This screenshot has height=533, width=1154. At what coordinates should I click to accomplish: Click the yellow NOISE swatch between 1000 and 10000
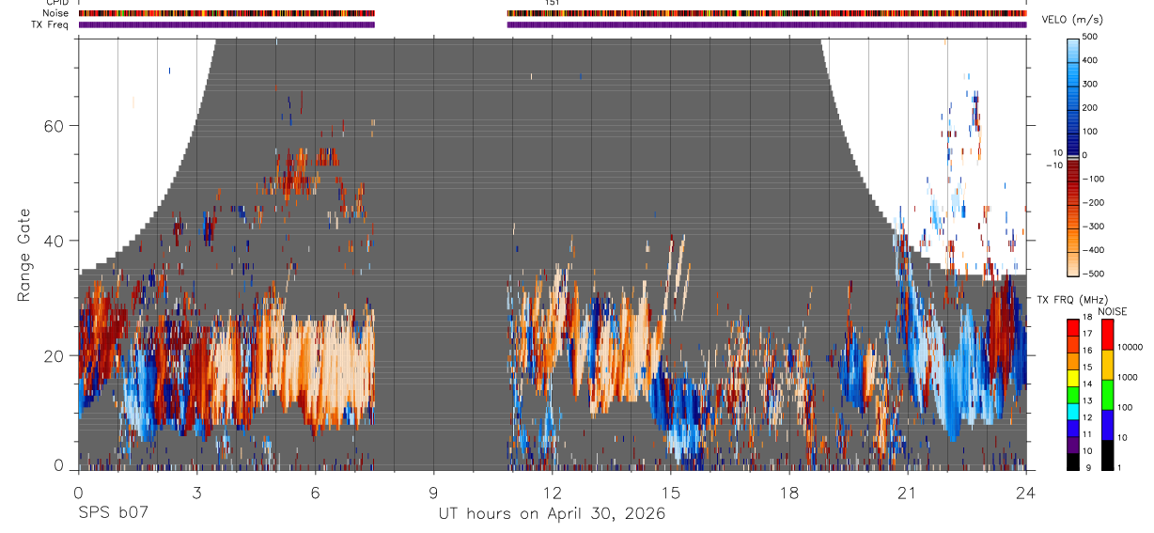click(x=1109, y=365)
